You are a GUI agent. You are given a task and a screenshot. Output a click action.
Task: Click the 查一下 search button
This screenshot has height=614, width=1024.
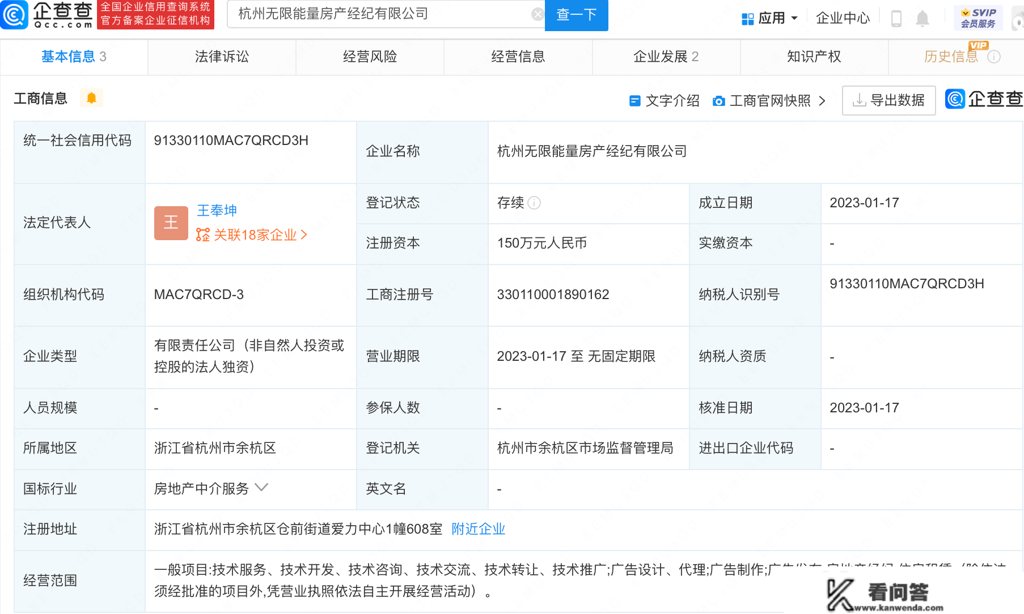[576, 15]
